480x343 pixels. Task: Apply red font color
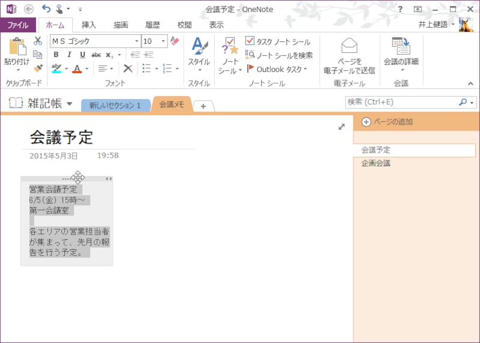[77, 68]
